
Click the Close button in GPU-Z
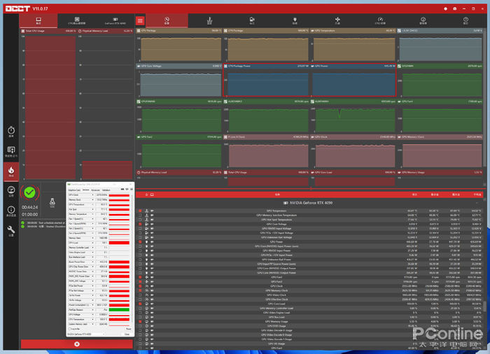[x=127, y=334]
